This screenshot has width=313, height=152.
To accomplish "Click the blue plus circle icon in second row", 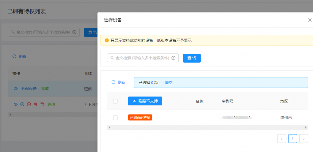I will click(x=22, y=104).
